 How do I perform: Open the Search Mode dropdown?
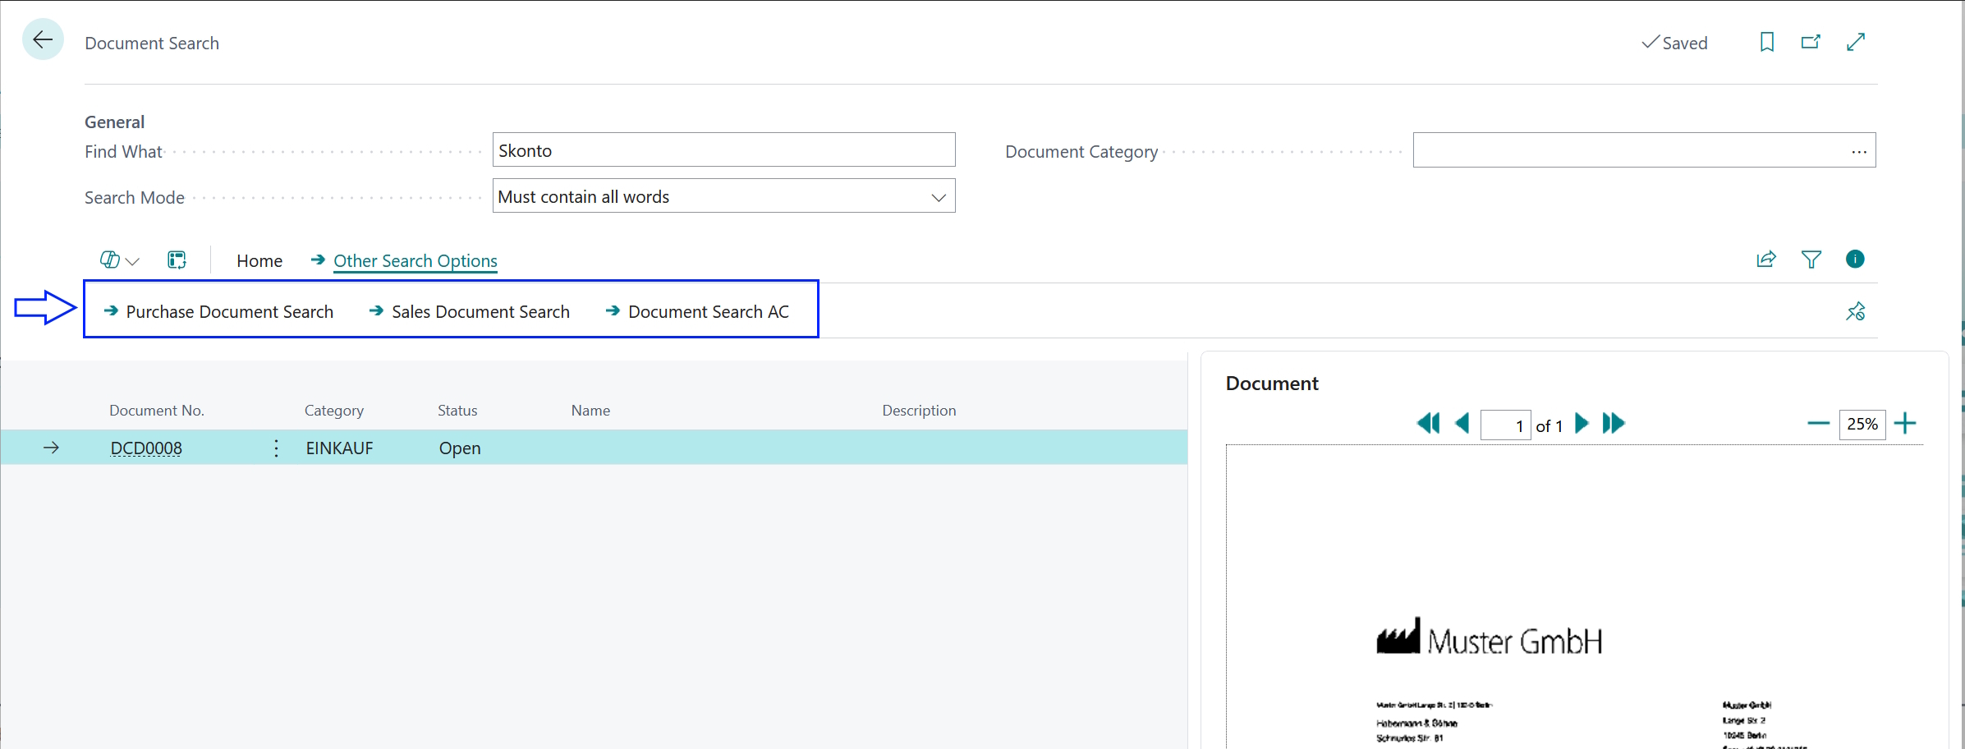click(x=938, y=197)
